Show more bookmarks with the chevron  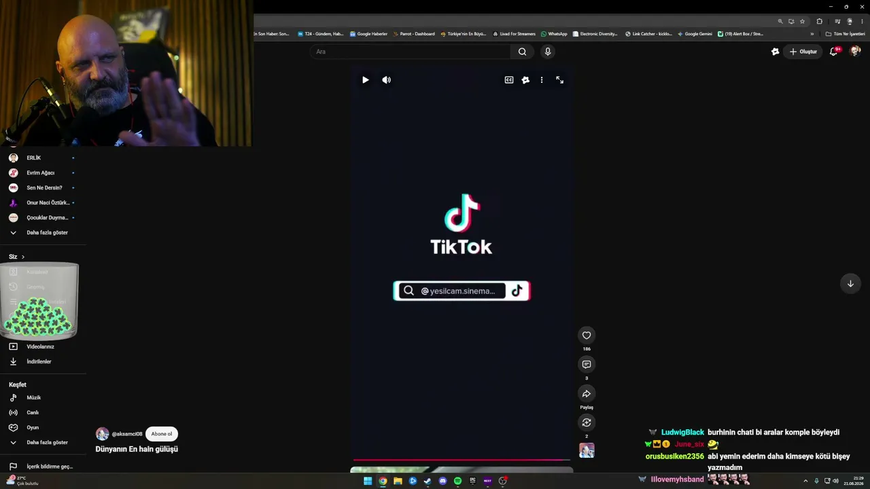pos(812,34)
